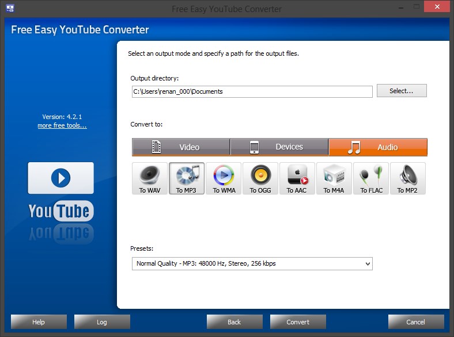Open the Presets dropdown list
454x337 pixels.
pos(252,263)
